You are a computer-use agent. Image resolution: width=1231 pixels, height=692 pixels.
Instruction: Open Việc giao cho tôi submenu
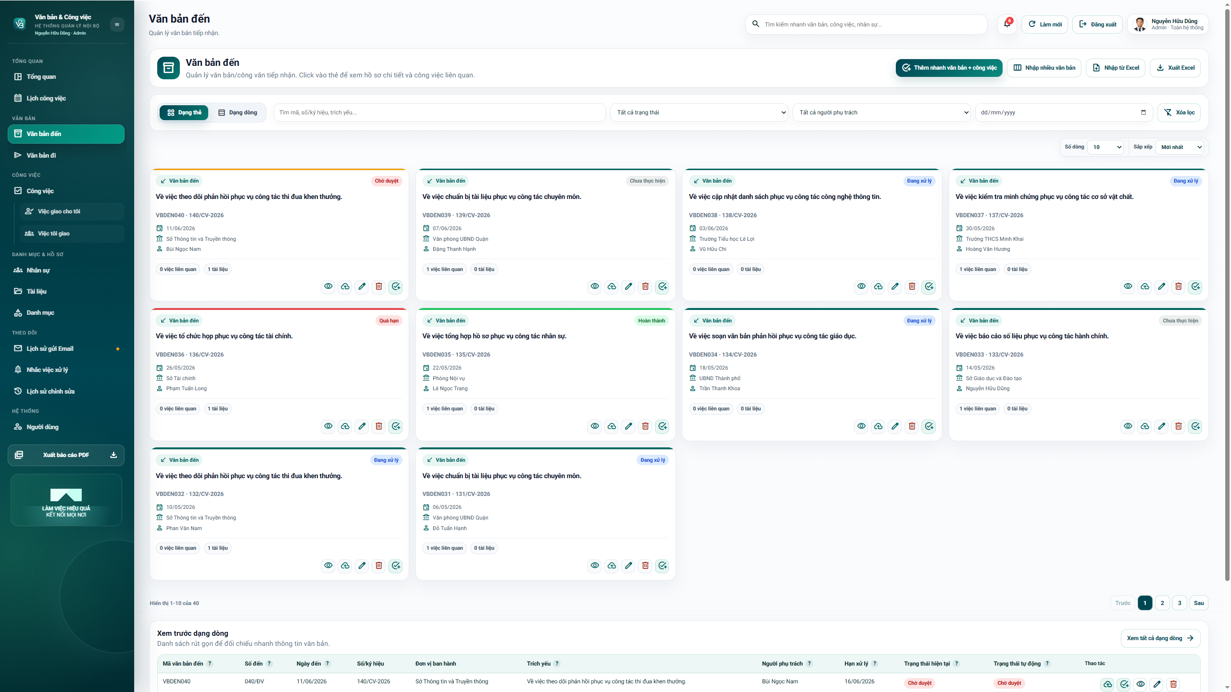[72, 211]
